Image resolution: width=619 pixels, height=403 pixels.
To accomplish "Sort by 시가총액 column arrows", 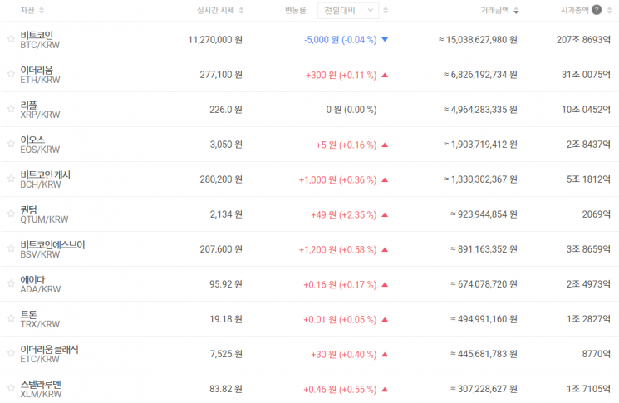I will [x=610, y=11].
